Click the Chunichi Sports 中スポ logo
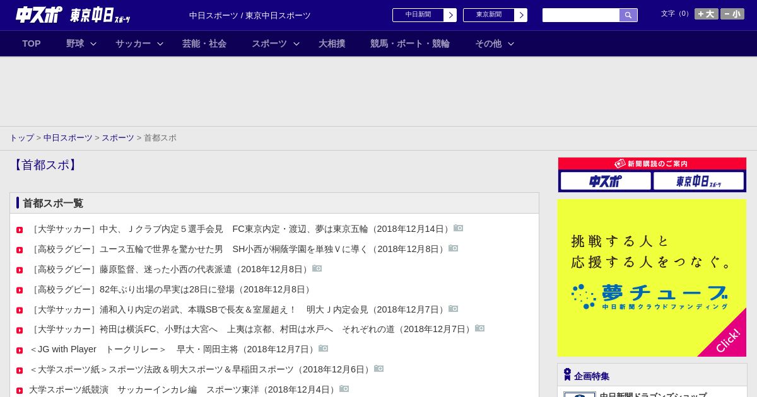 pos(38,14)
